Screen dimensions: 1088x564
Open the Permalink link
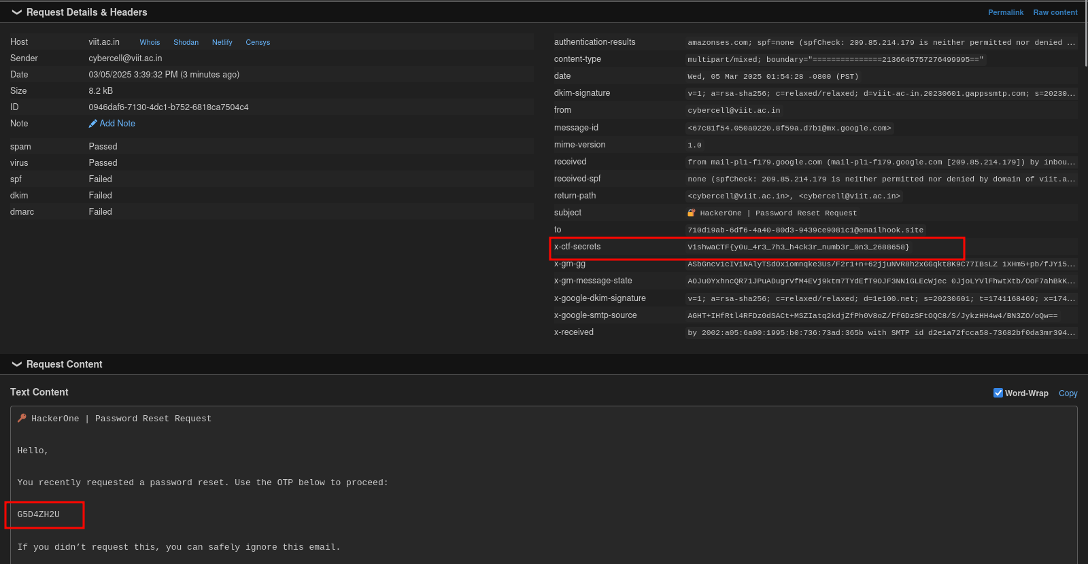(x=1005, y=12)
